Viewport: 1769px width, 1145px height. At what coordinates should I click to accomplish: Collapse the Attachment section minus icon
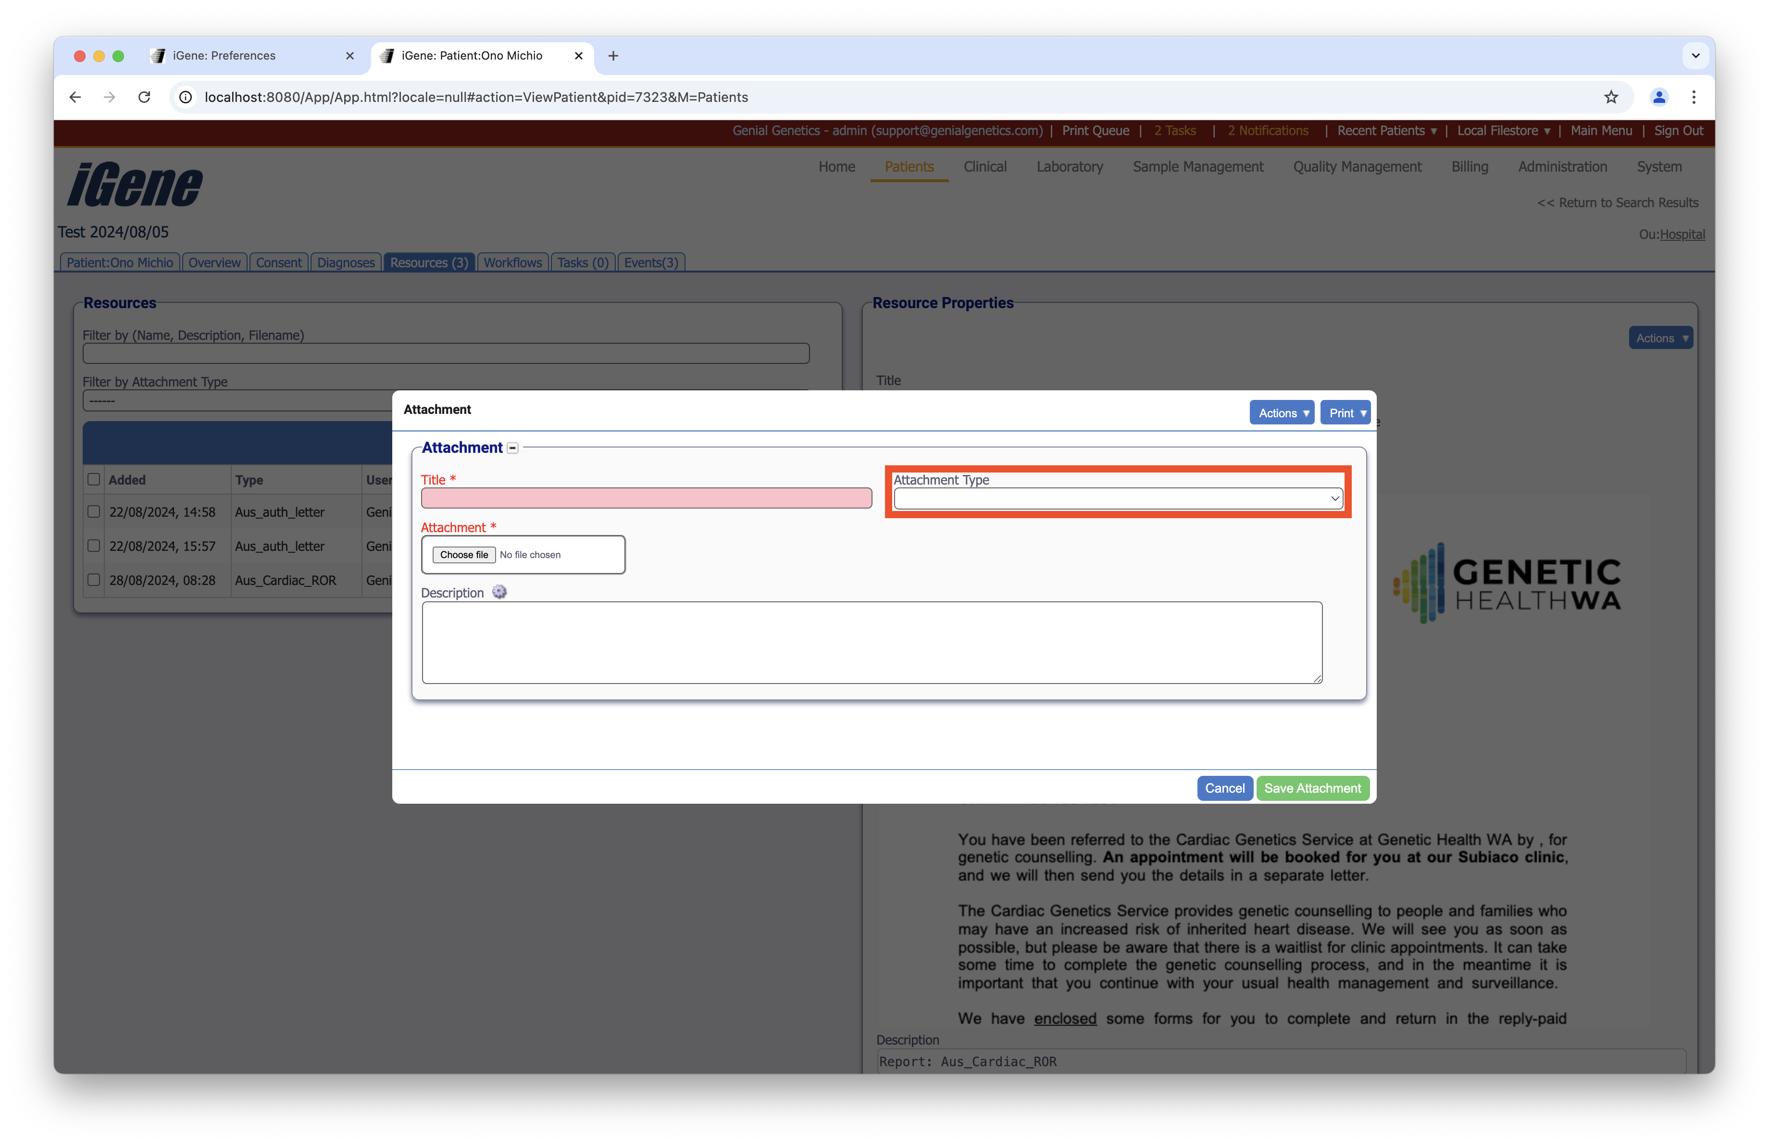[512, 448]
